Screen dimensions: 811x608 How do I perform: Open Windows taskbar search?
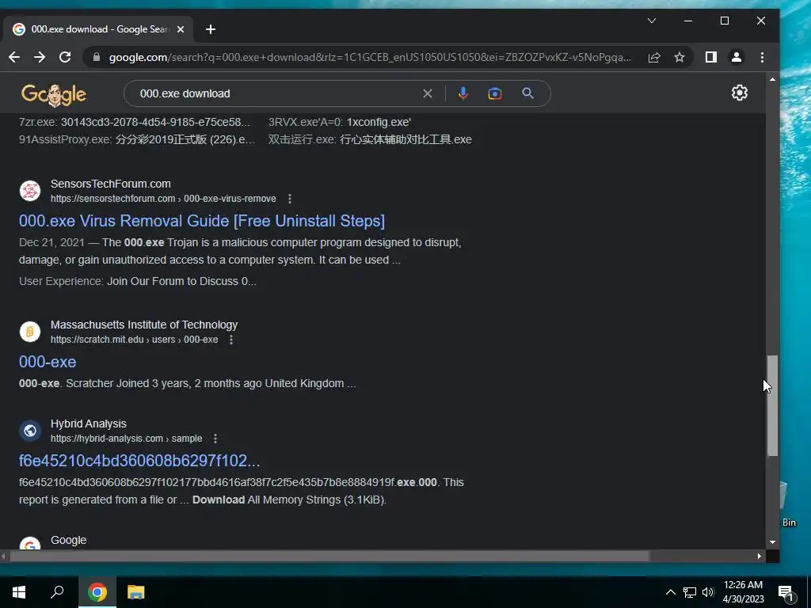click(x=57, y=592)
